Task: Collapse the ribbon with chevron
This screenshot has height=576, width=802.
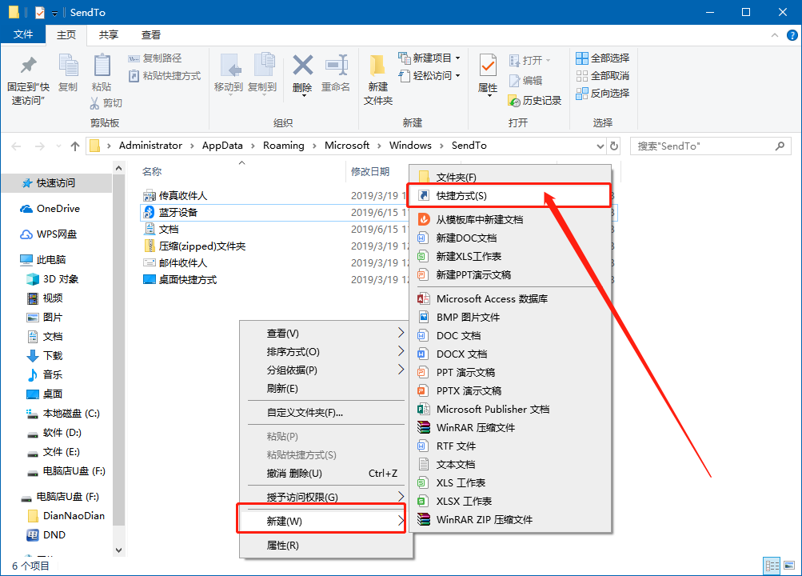Action: [774, 35]
